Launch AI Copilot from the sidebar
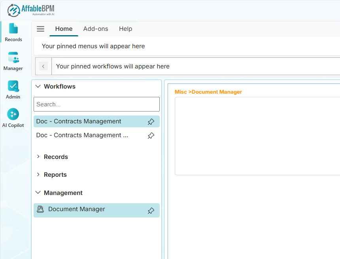Viewport: 340px width, 259px height. point(13,117)
